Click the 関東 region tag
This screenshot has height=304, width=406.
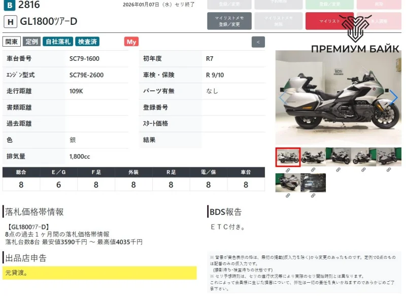click(12, 42)
